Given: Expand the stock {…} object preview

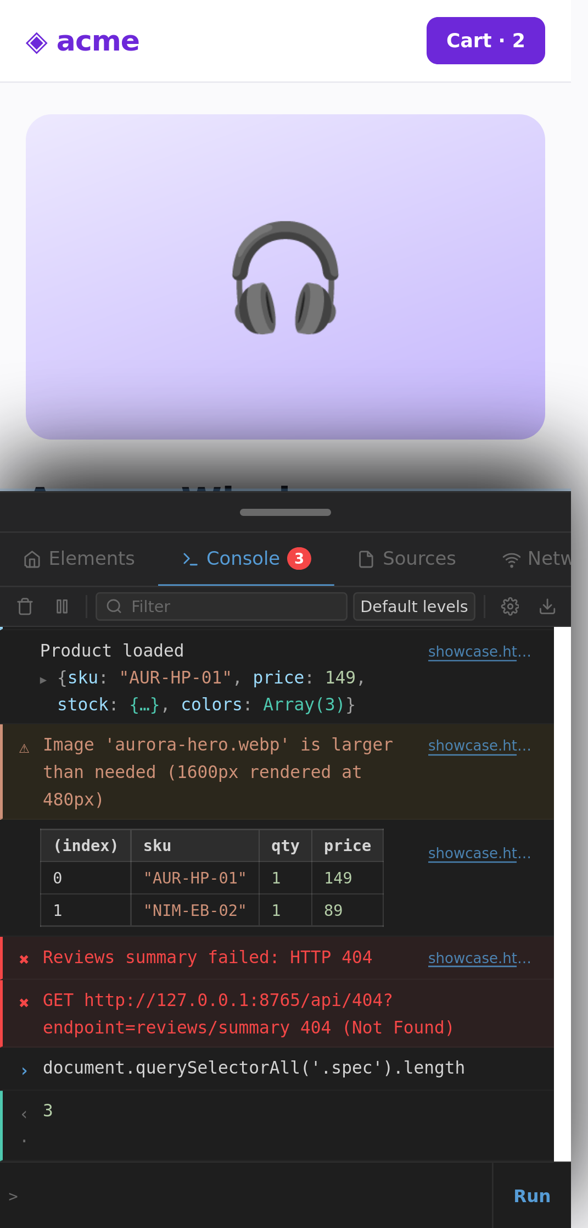Looking at the screenshot, I should tap(145, 704).
